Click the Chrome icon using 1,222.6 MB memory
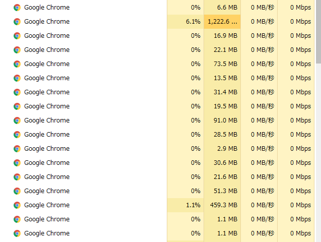This screenshot has width=321, height=242. pos(17,22)
